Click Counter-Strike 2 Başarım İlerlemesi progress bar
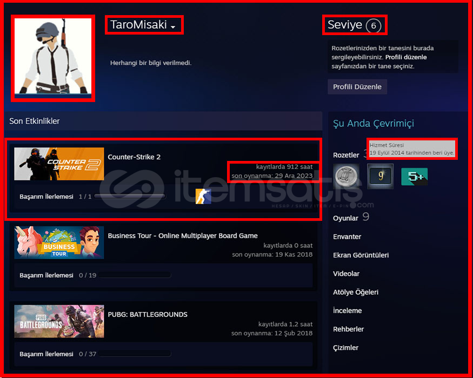Screen dimensions: 473x378 pos(130,197)
